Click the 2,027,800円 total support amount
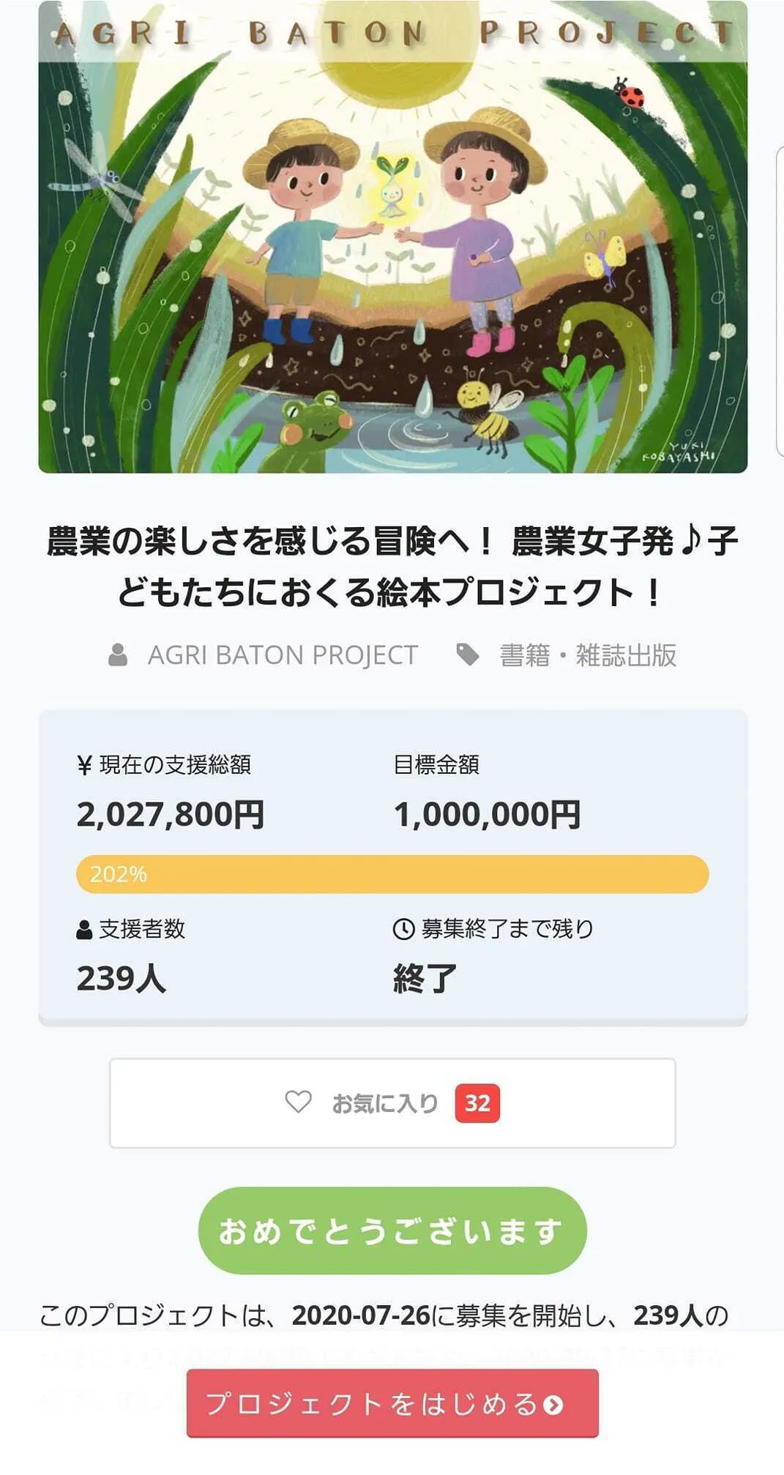Viewport: 784px width, 1475px height. [171, 815]
